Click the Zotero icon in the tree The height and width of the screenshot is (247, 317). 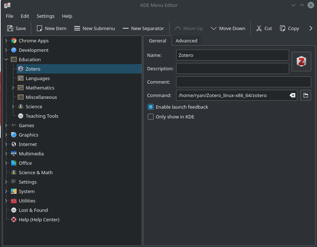click(x=21, y=69)
